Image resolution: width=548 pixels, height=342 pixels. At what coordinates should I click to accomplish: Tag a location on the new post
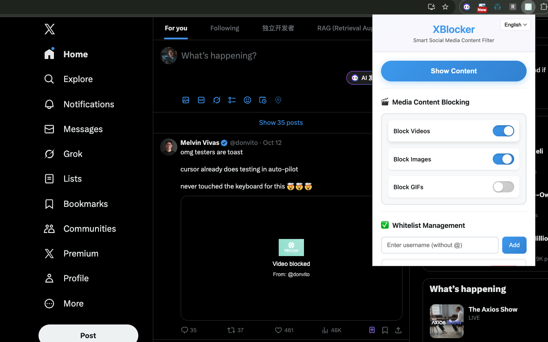[278, 100]
